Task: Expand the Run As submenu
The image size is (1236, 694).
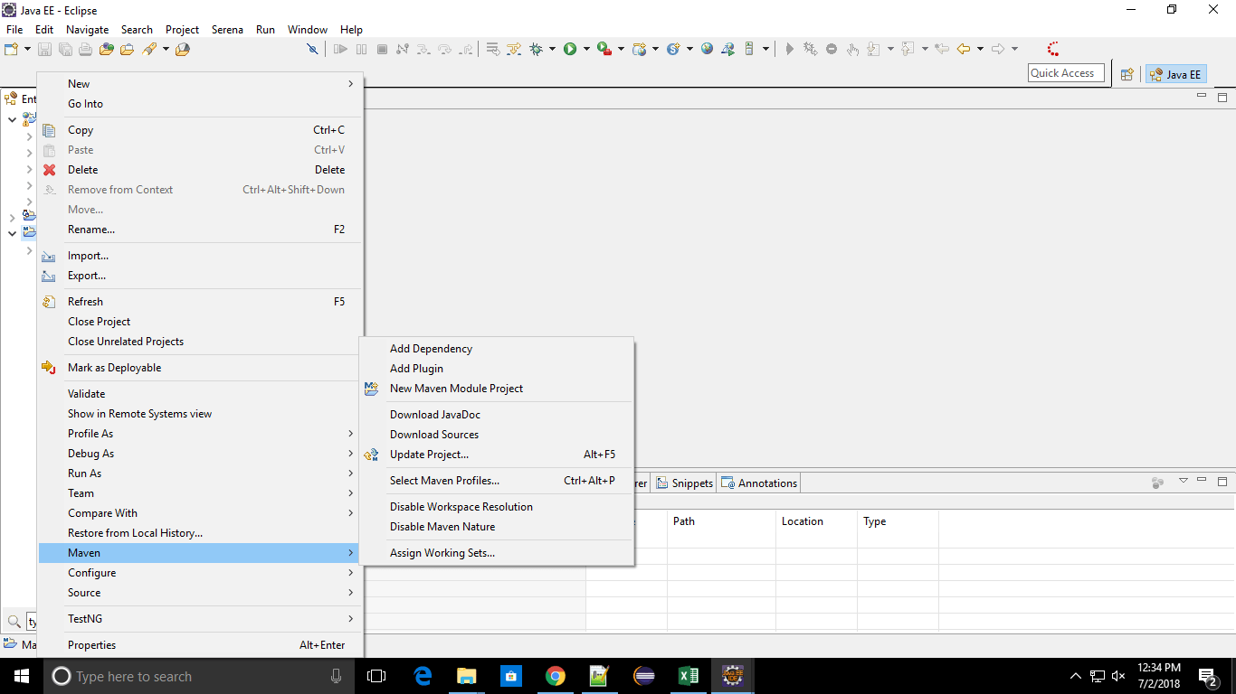Action: click(x=200, y=474)
